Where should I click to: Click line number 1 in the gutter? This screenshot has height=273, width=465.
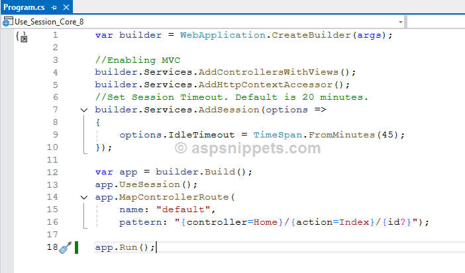[55, 35]
